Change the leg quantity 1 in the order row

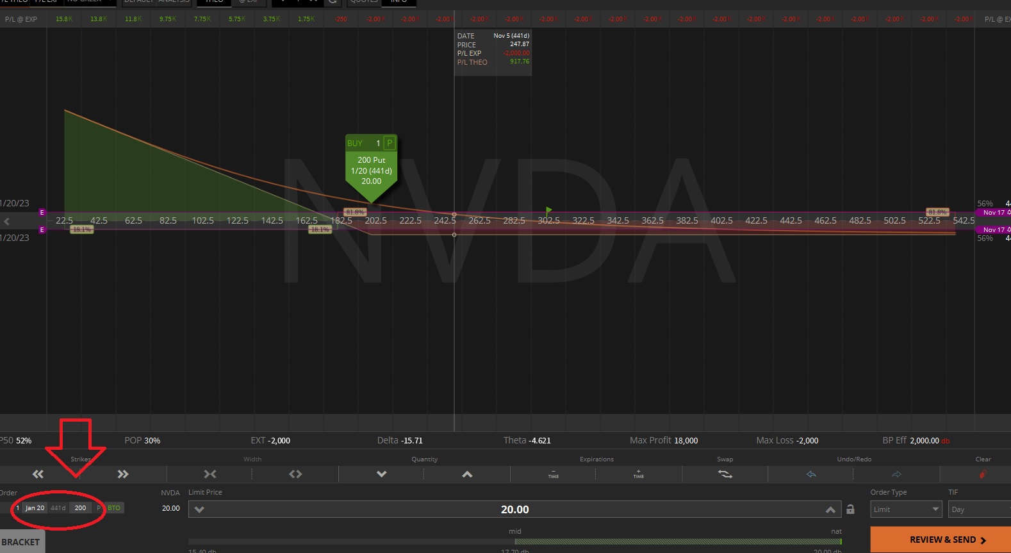click(x=17, y=508)
